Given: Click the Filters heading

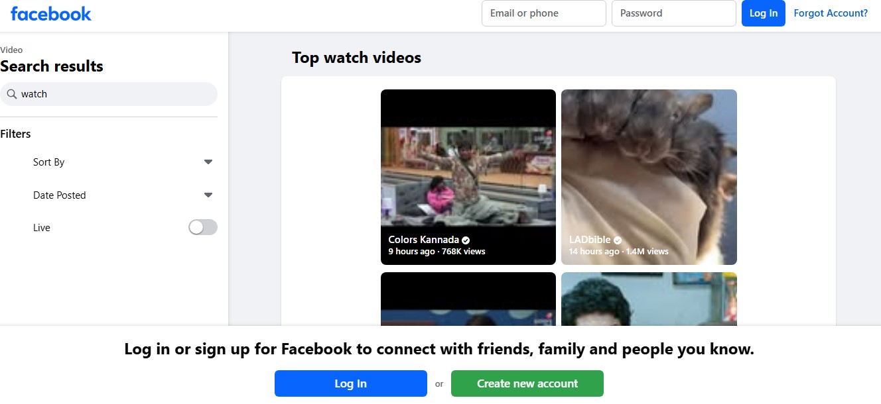Looking at the screenshot, I should [15, 134].
